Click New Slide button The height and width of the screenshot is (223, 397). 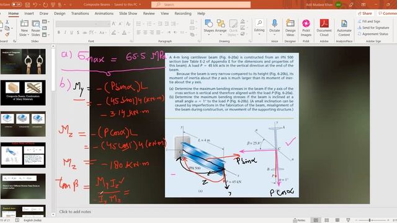pyautogui.click(x=24, y=28)
